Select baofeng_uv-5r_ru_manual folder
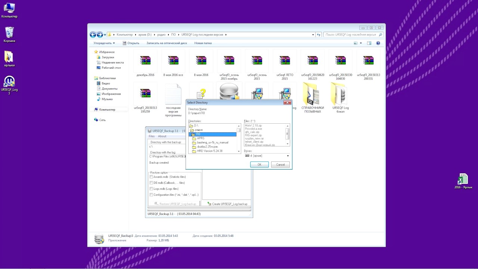 click(x=212, y=142)
